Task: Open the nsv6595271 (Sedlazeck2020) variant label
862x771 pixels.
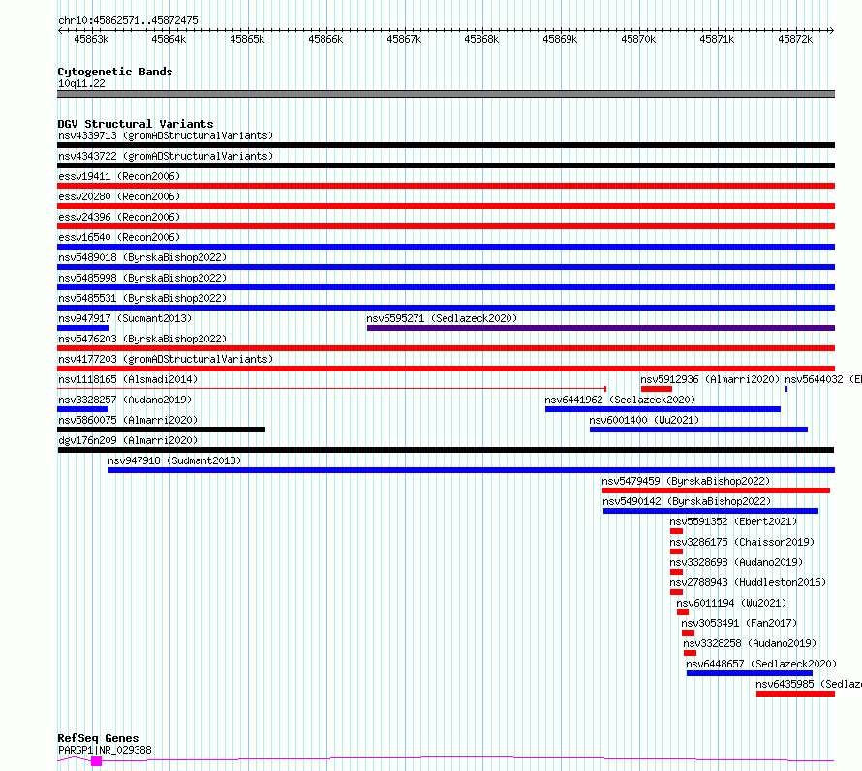Action: pyautogui.click(x=442, y=318)
